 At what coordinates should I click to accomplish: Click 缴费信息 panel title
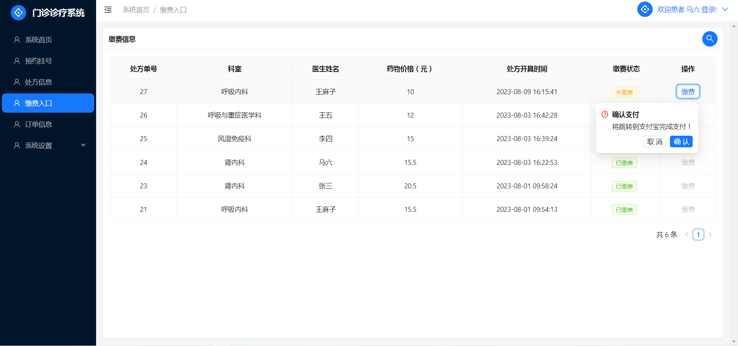122,39
